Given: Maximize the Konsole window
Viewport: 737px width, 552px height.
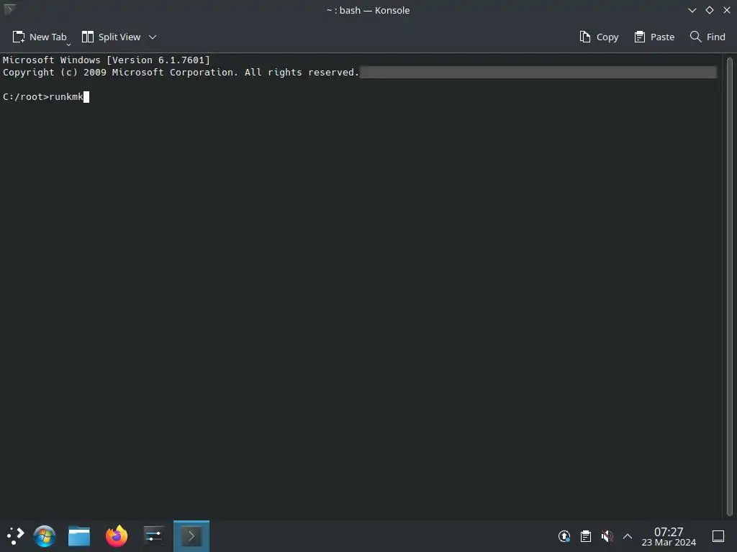Looking at the screenshot, I should tap(710, 10).
